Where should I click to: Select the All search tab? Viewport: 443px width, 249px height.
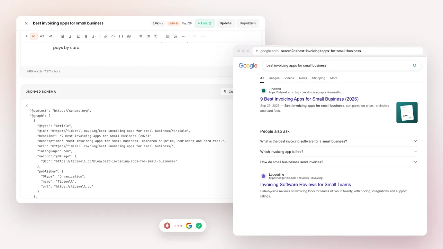262,78
